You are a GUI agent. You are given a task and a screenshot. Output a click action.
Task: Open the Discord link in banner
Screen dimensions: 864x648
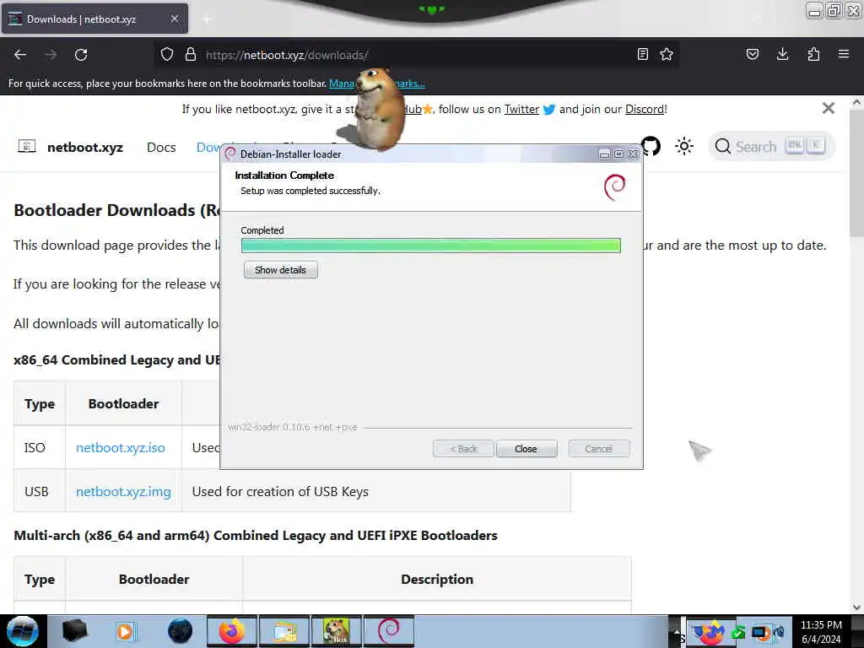pos(645,109)
